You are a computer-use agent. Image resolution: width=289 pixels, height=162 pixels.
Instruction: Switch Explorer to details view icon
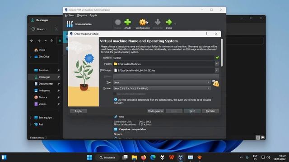258,138
